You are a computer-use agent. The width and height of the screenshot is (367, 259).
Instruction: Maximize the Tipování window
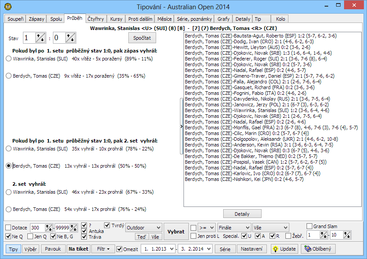click(x=338, y=5)
